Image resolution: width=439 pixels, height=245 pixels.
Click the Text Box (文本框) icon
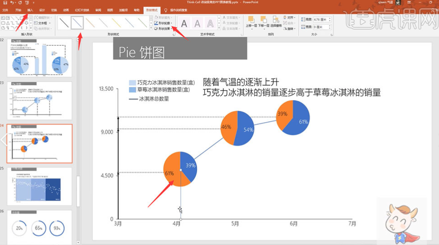click(41, 23)
